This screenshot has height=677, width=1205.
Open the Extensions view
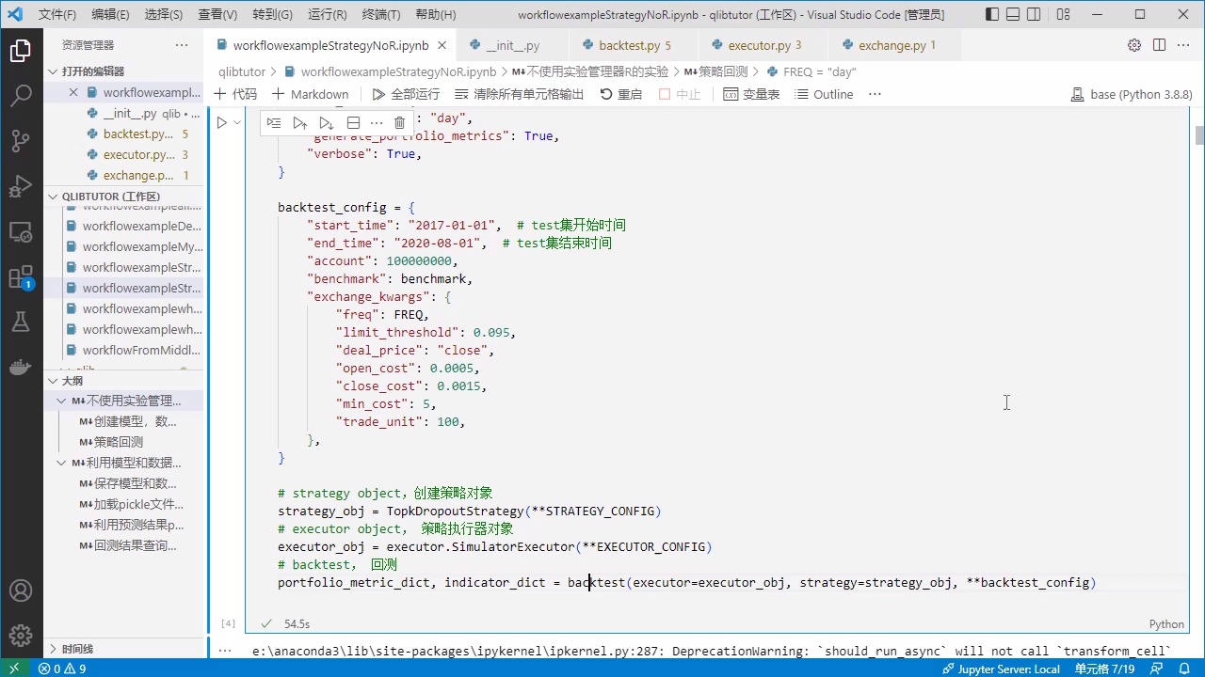tap(21, 277)
